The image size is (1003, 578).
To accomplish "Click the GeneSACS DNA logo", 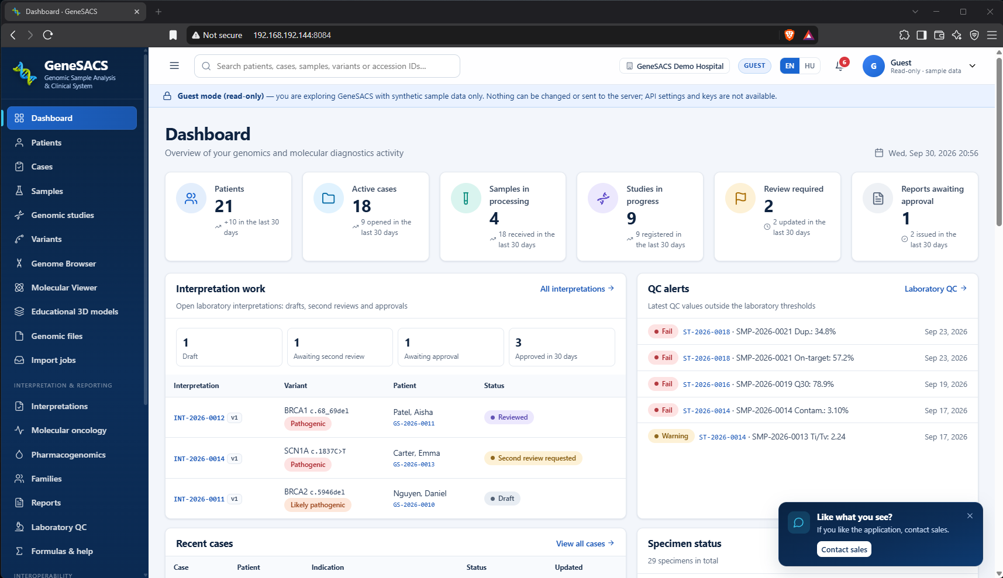I will 25,74.
